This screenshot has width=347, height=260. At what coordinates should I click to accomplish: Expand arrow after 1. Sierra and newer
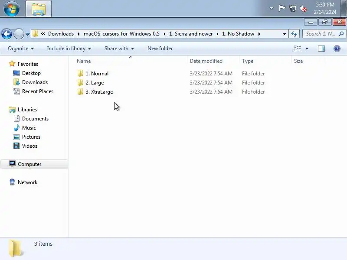point(218,34)
